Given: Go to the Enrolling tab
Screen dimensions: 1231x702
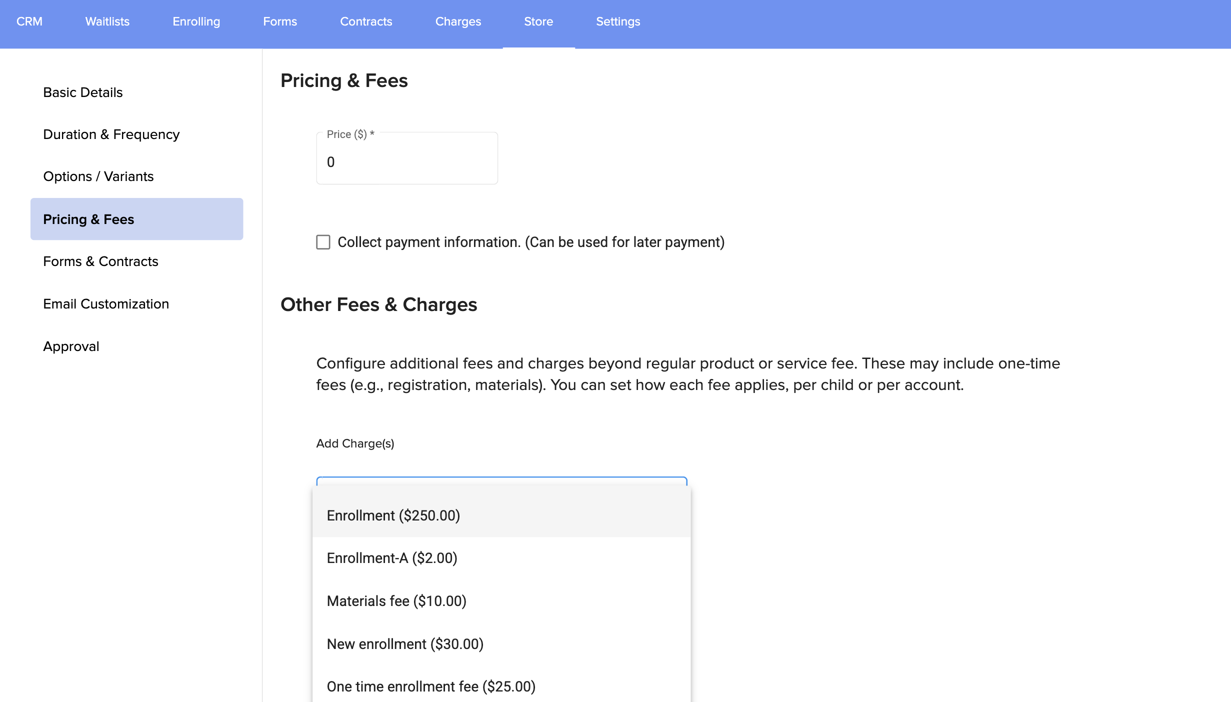Looking at the screenshot, I should [x=196, y=21].
